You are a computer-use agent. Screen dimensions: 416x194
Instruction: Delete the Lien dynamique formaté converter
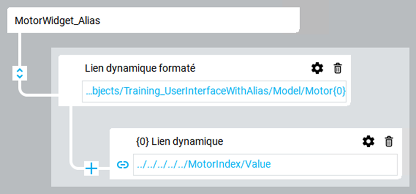[338, 69]
